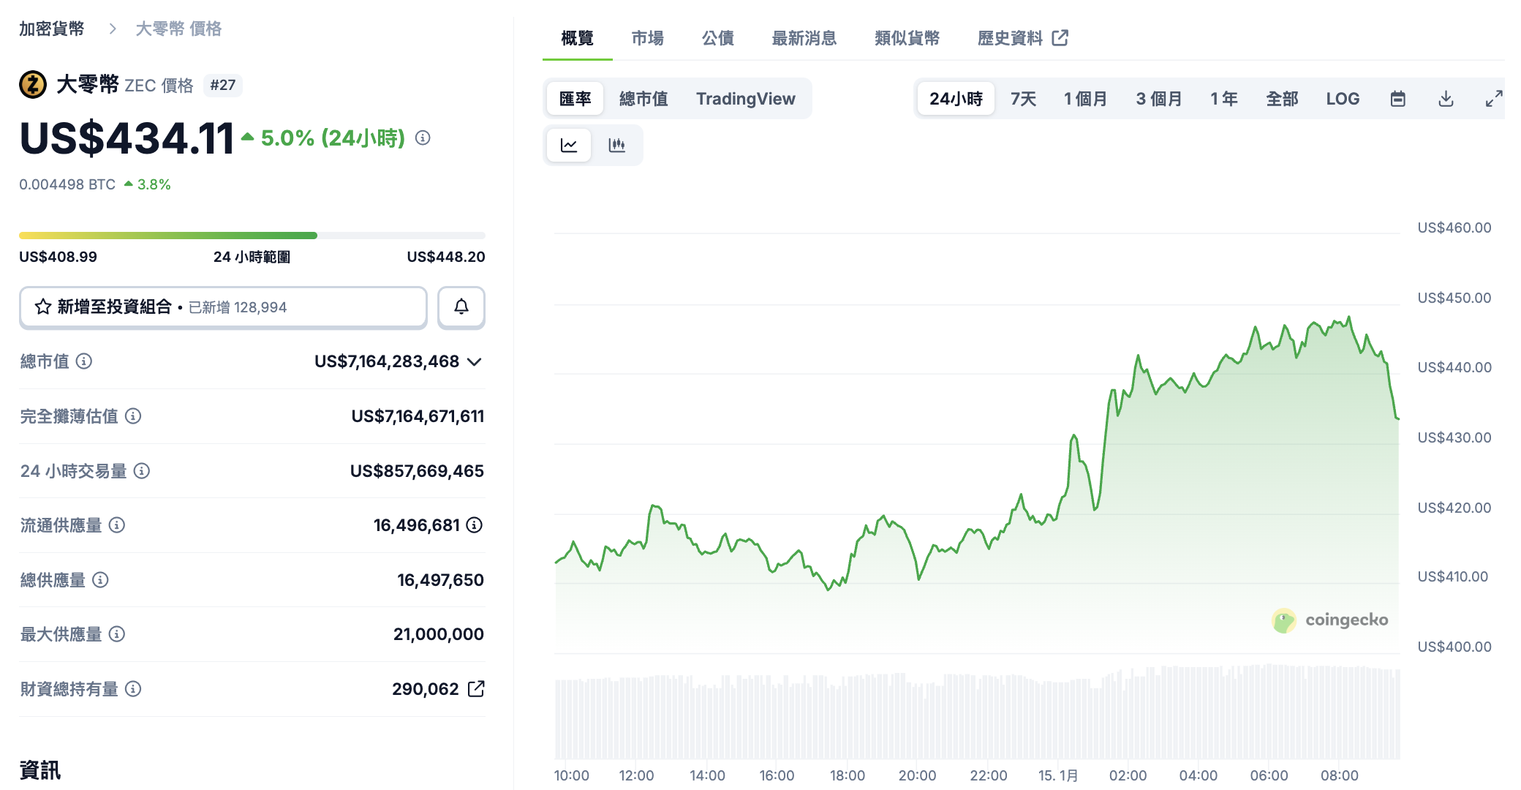Click the price alert bell icon
The width and height of the screenshot is (1521, 790).
(x=461, y=307)
